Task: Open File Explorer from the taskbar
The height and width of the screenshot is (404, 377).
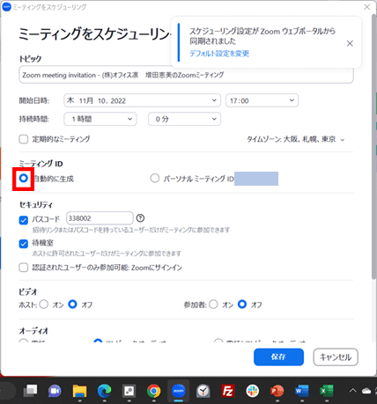Action: point(79,391)
